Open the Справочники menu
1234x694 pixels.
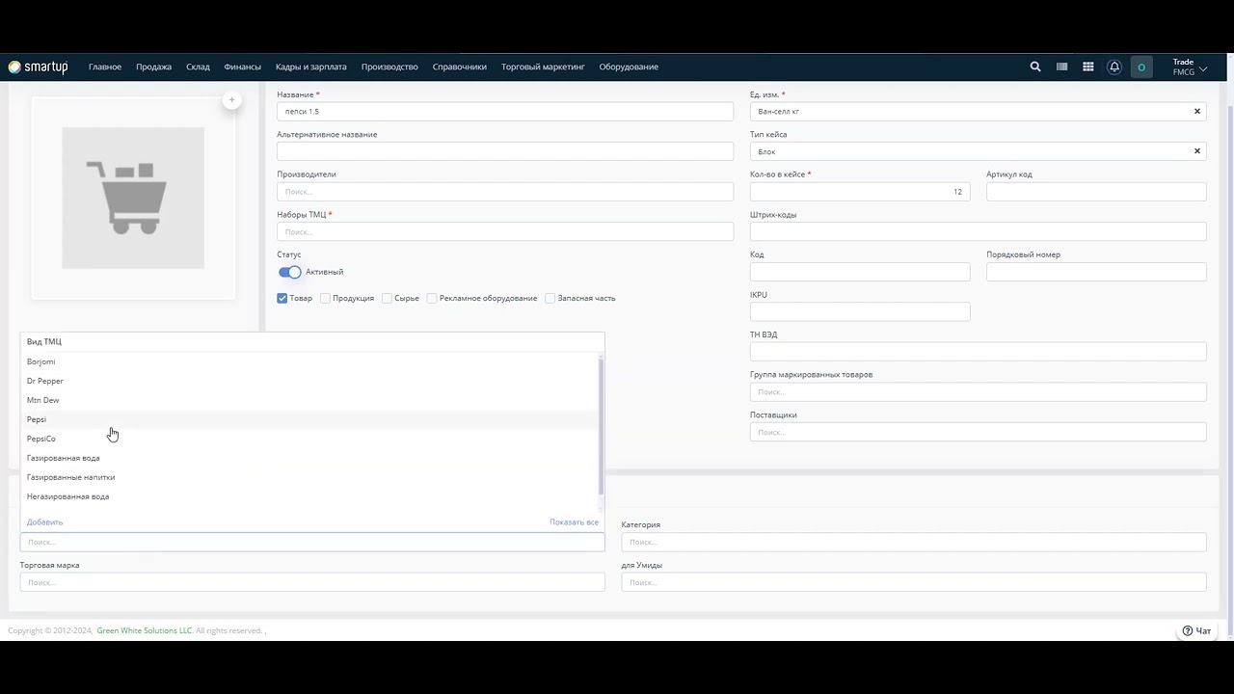pyautogui.click(x=459, y=67)
